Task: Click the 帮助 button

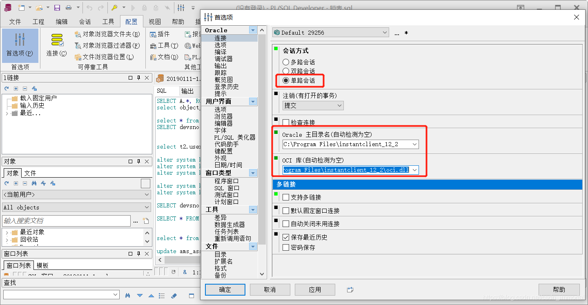Action: point(559,289)
